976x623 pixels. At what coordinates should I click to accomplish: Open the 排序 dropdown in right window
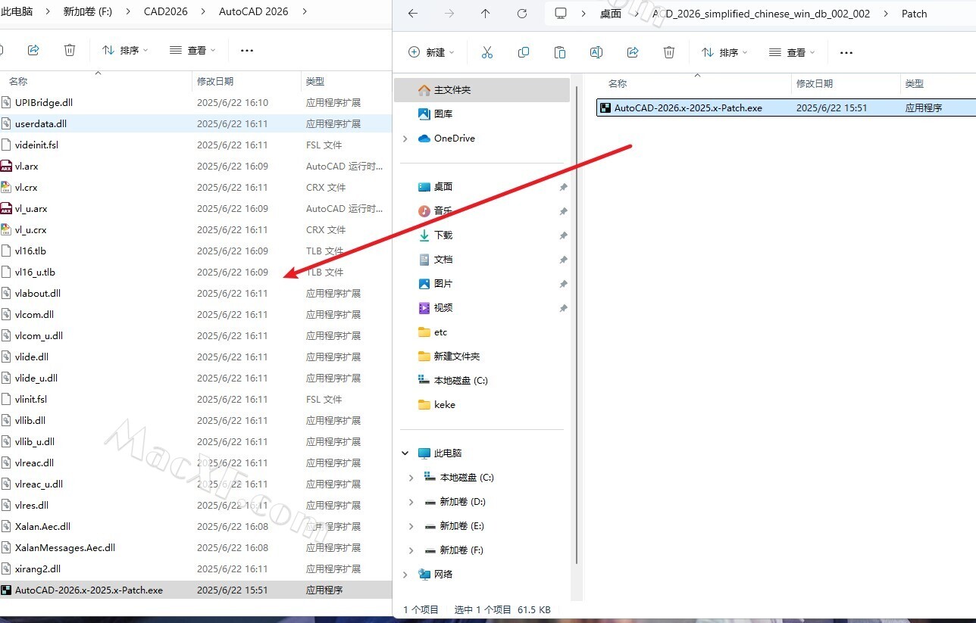724,52
